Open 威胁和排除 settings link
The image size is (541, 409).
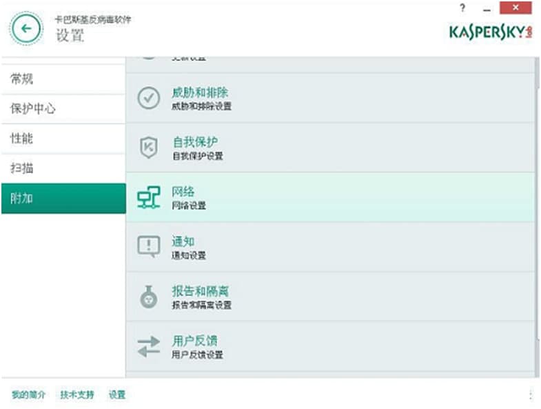click(200, 92)
